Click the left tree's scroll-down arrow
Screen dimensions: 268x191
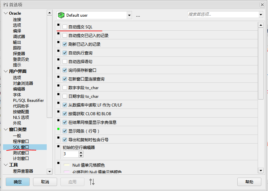[x=49, y=171]
